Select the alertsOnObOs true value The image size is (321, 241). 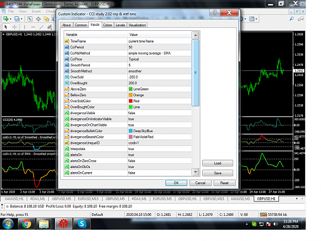point(160,167)
